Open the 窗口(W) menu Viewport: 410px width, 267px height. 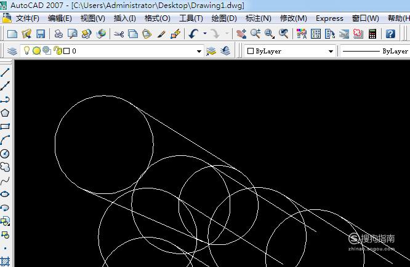(365, 18)
